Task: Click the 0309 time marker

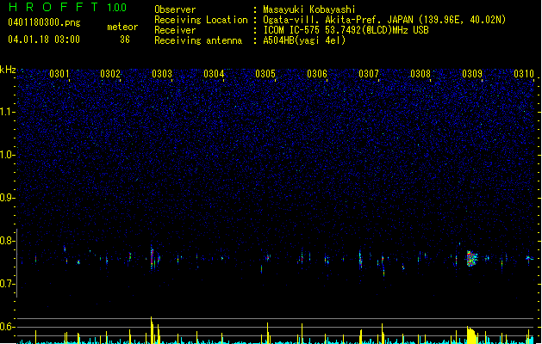Action: (472, 74)
